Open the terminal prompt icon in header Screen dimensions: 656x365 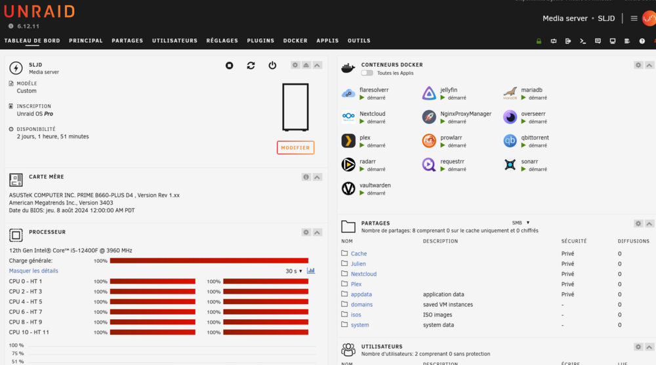[x=583, y=41]
